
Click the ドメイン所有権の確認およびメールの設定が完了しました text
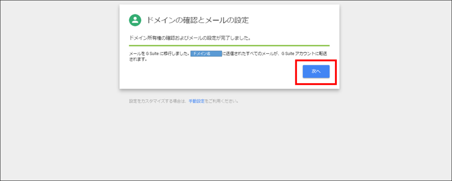pos(189,38)
